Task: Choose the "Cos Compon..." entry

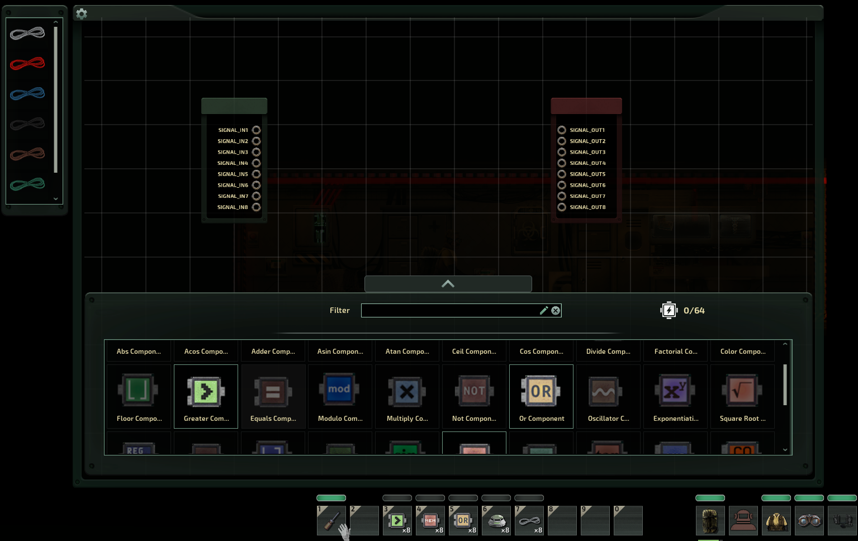Action: pyautogui.click(x=541, y=352)
